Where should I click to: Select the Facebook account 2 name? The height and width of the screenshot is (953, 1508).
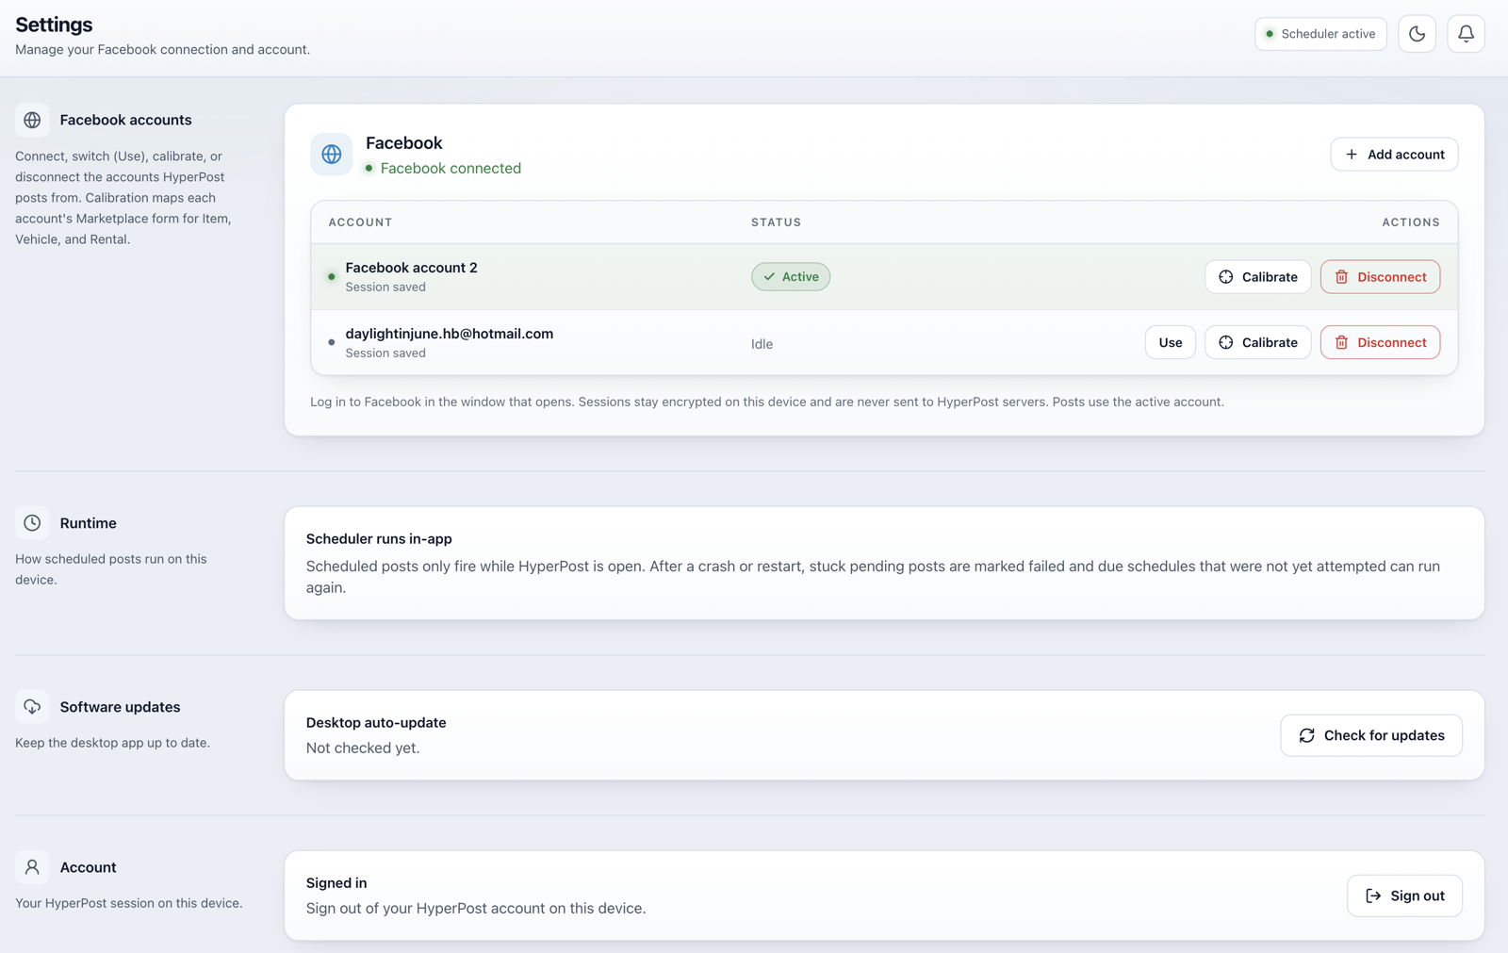[x=411, y=268]
